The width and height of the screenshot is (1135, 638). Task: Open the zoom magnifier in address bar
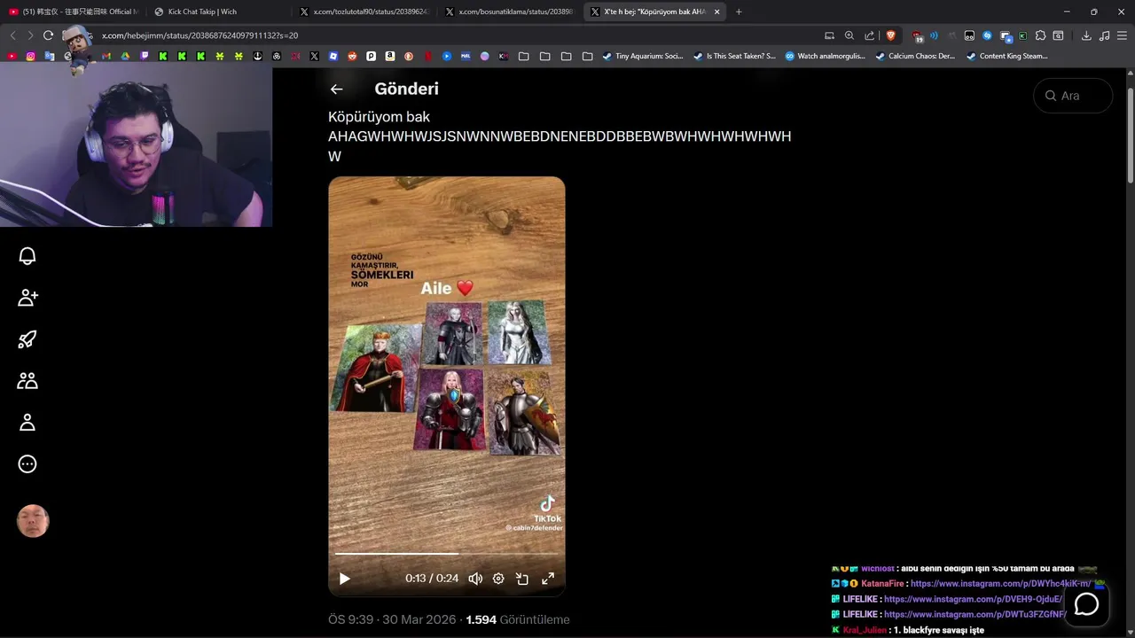[849, 35]
